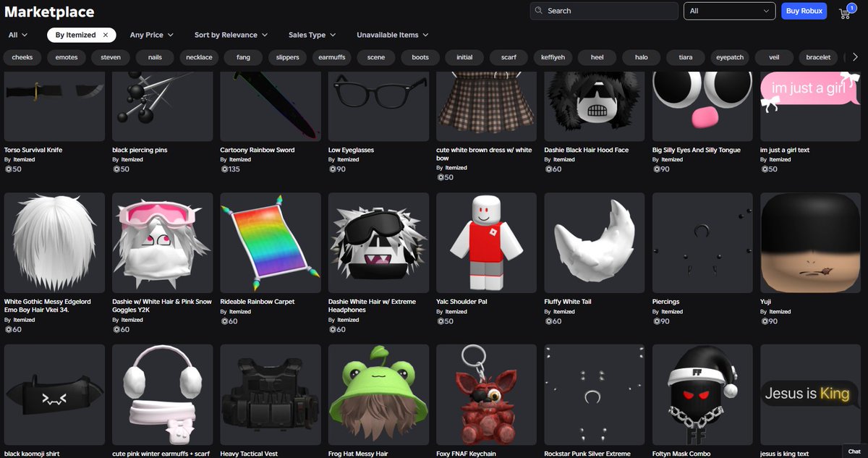Open Foltyn Mask Combo thumbnail
This screenshot has width=868, height=458.
(x=702, y=394)
